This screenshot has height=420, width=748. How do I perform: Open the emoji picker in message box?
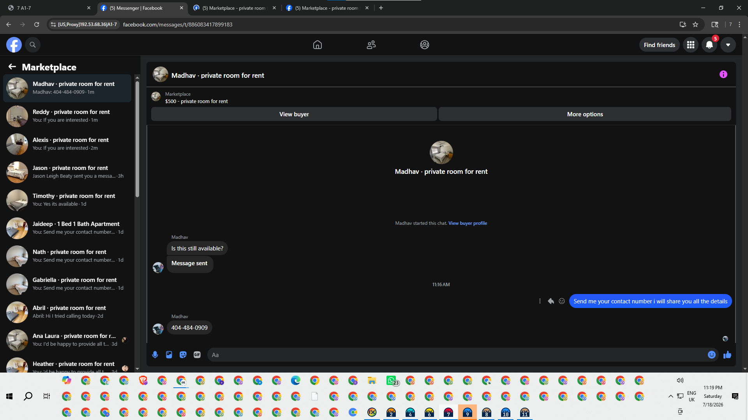coord(712,355)
